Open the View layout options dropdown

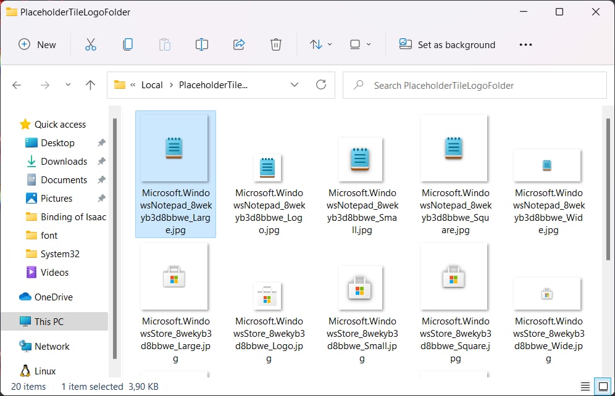(x=359, y=44)
